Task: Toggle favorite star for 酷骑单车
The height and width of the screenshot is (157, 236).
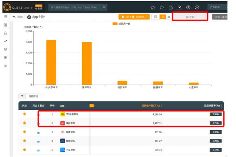Action: [x=24, y=141]
